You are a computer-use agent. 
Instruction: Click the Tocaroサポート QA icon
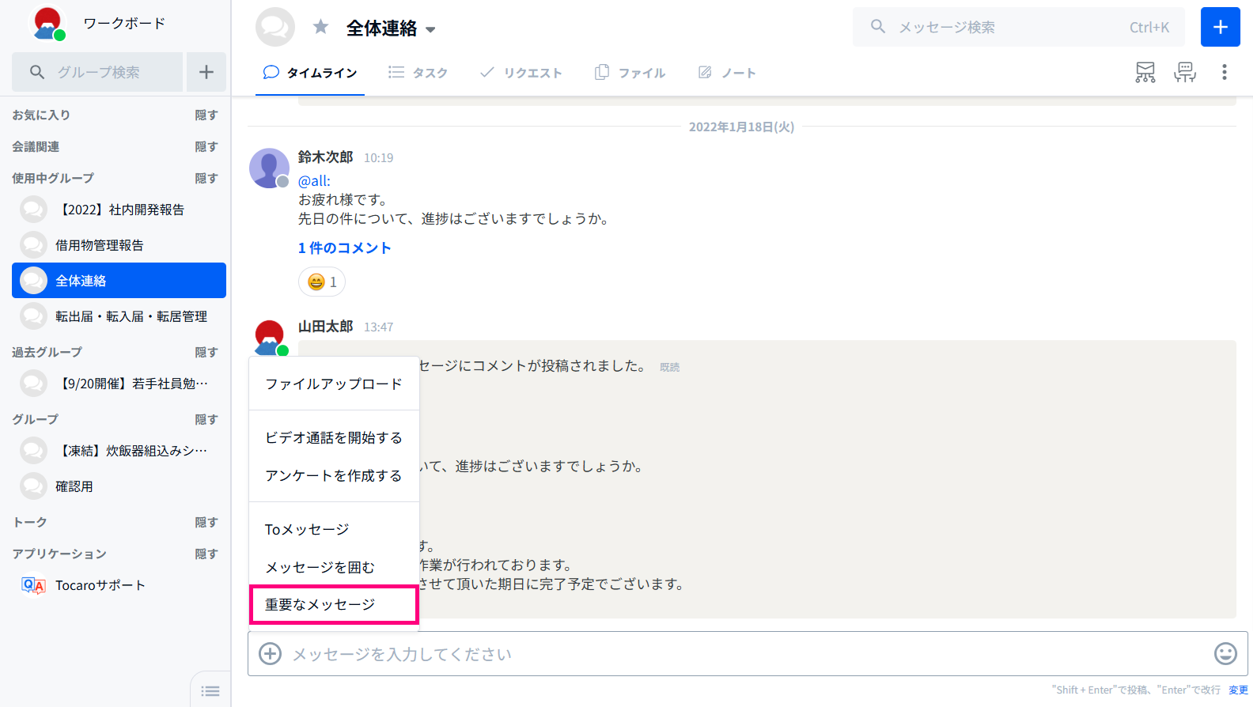pyautogui.click(x=33, y=585)
